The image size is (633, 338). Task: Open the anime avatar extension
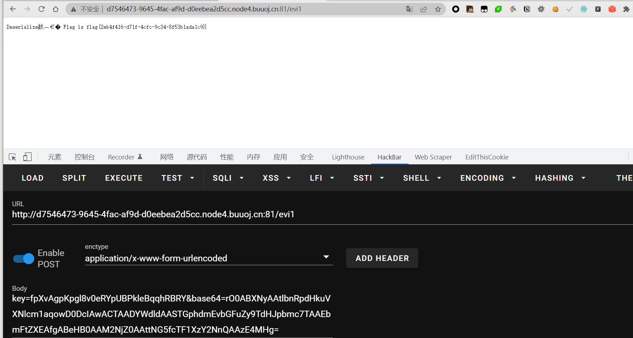pos(470,9)
